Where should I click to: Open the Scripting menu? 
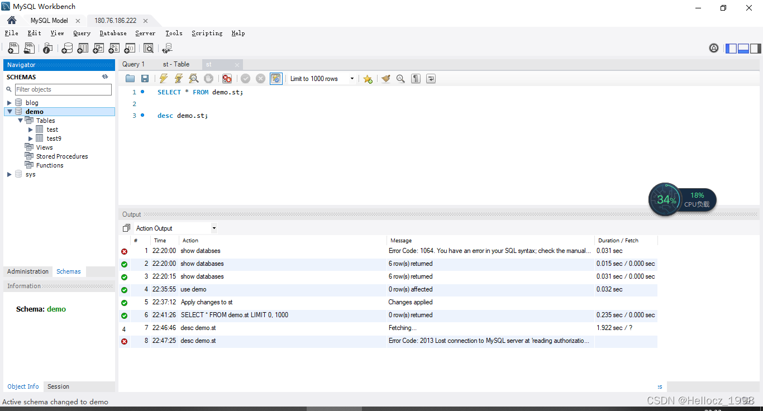point(207,33)
